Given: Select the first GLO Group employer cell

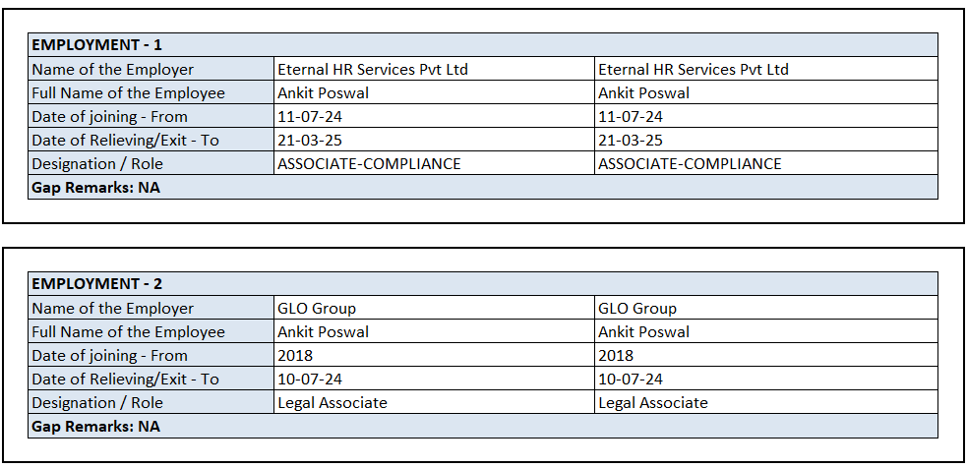Looking at the screenshot, I should (317, 309).
